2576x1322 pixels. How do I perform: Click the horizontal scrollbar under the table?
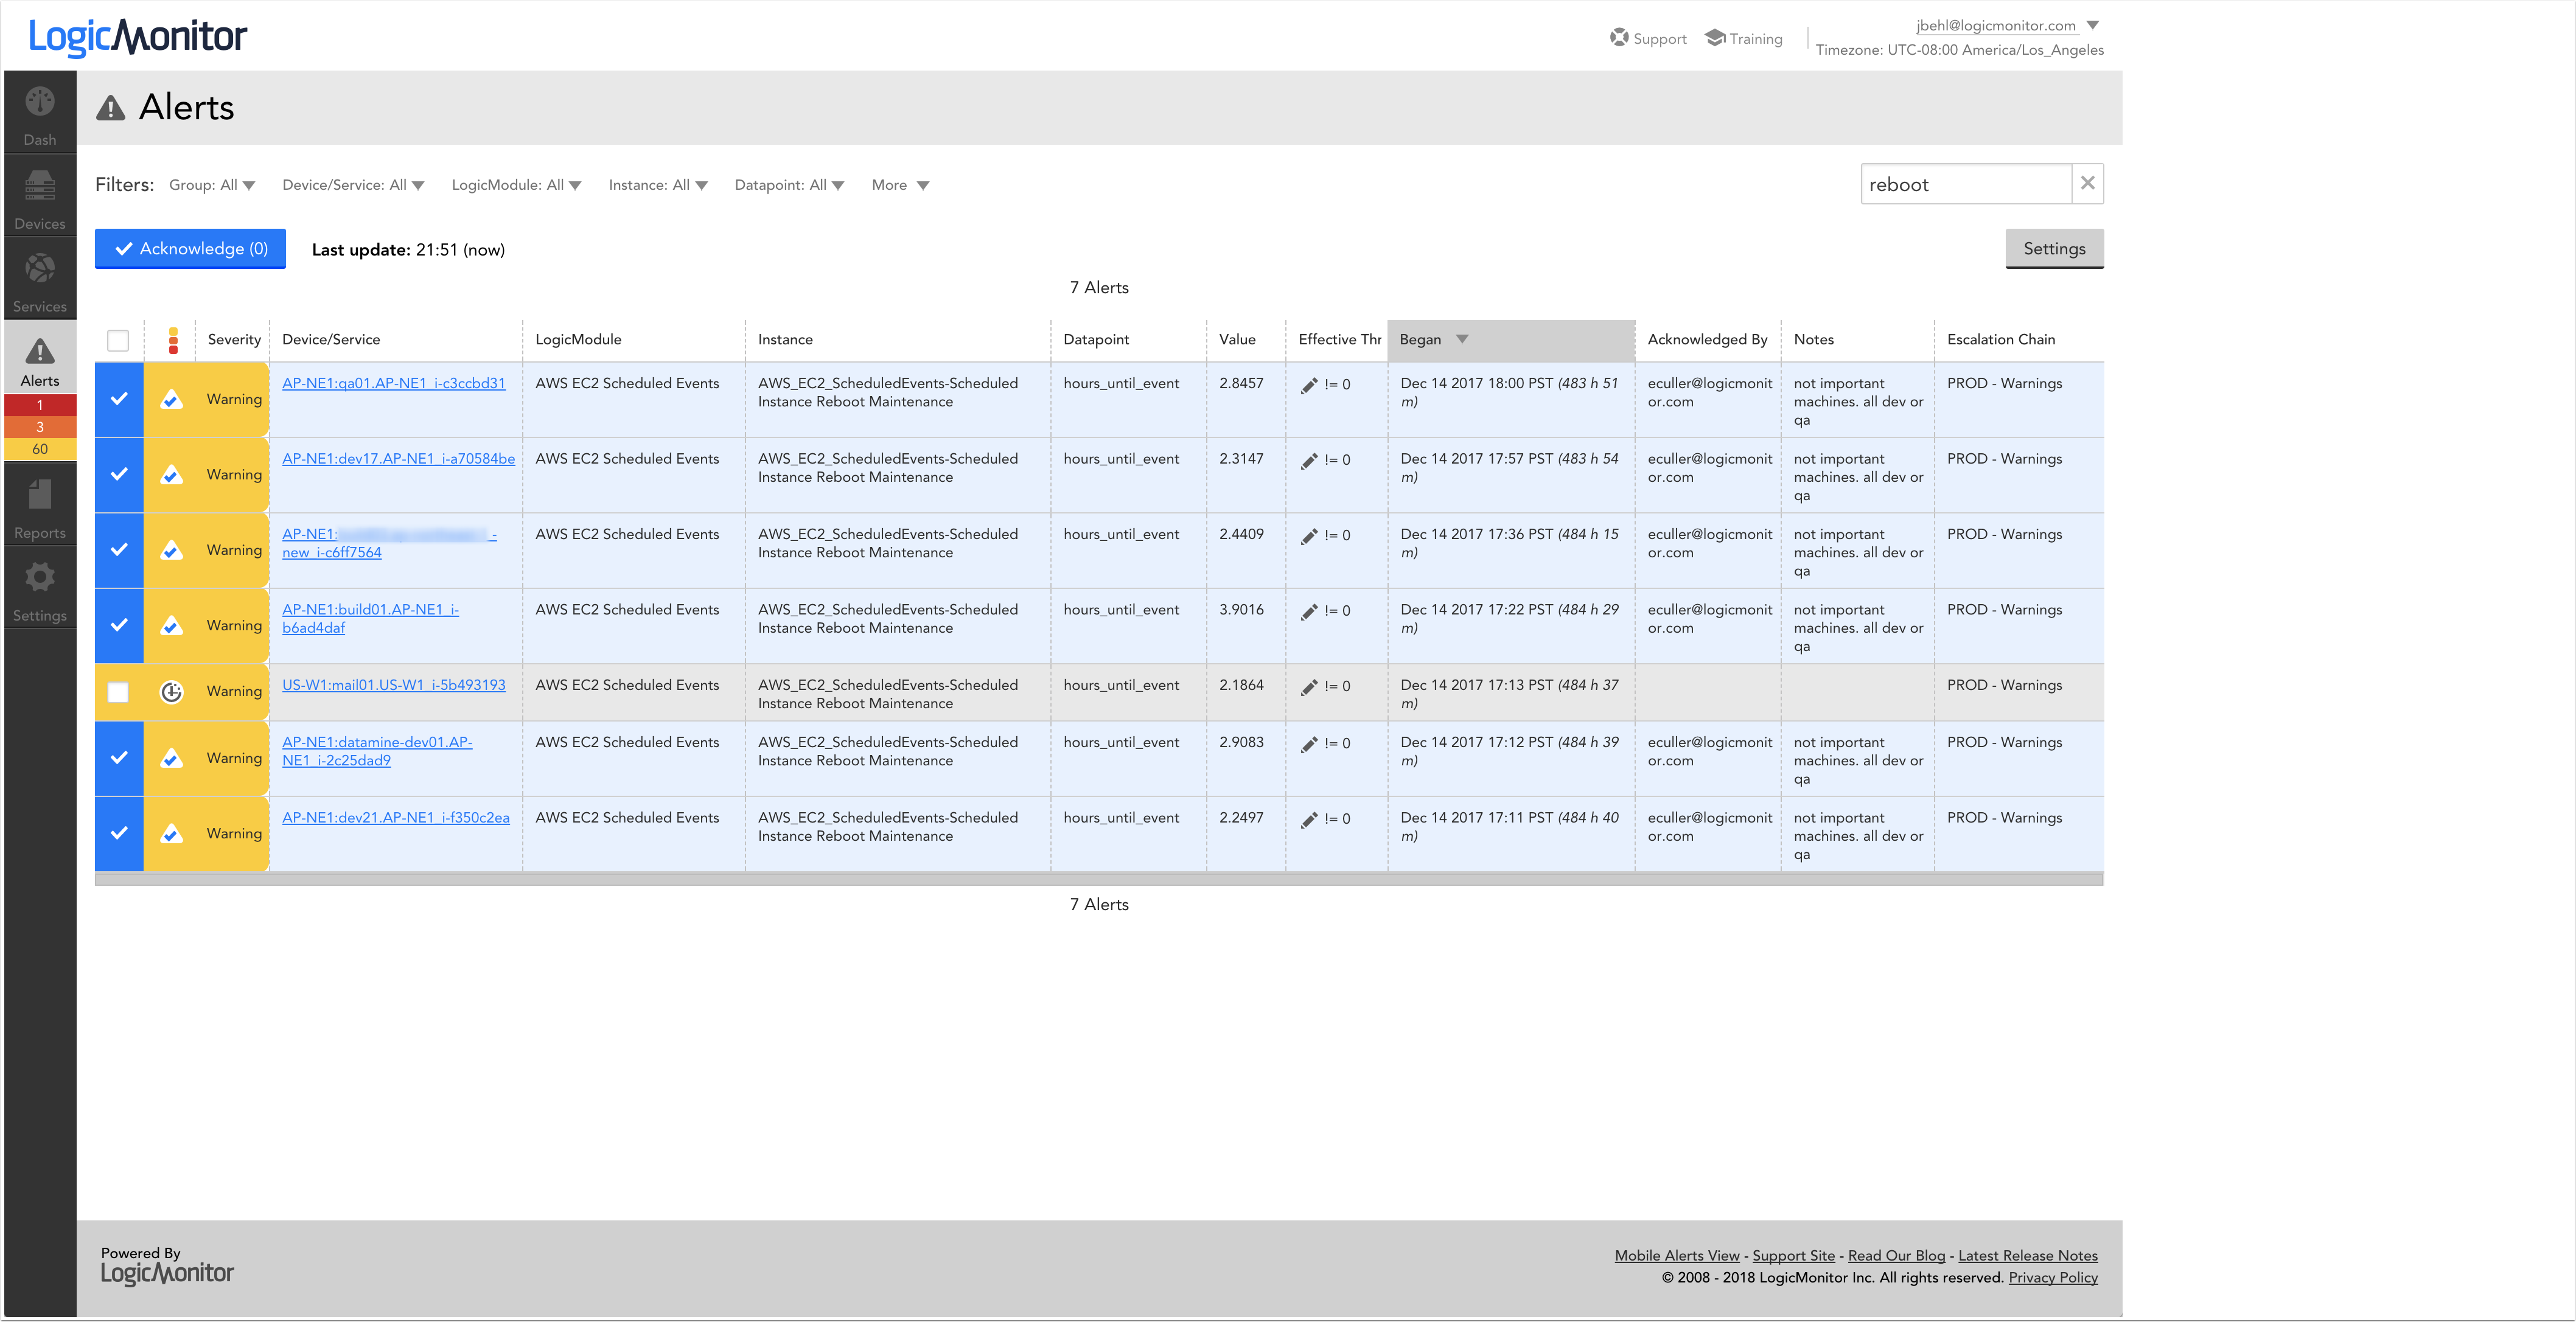coord(1099,879)
